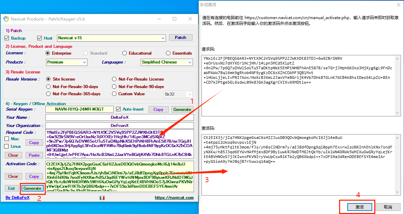Choose the Not-For-Resale-90-days option
404x214 pixels.
click(x=114, y=87)
